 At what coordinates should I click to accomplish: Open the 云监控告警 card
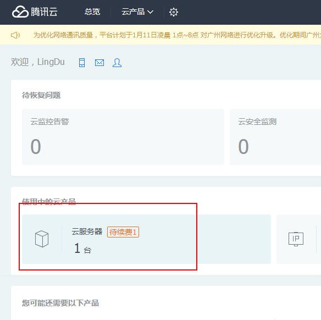(x=123, y=137)
